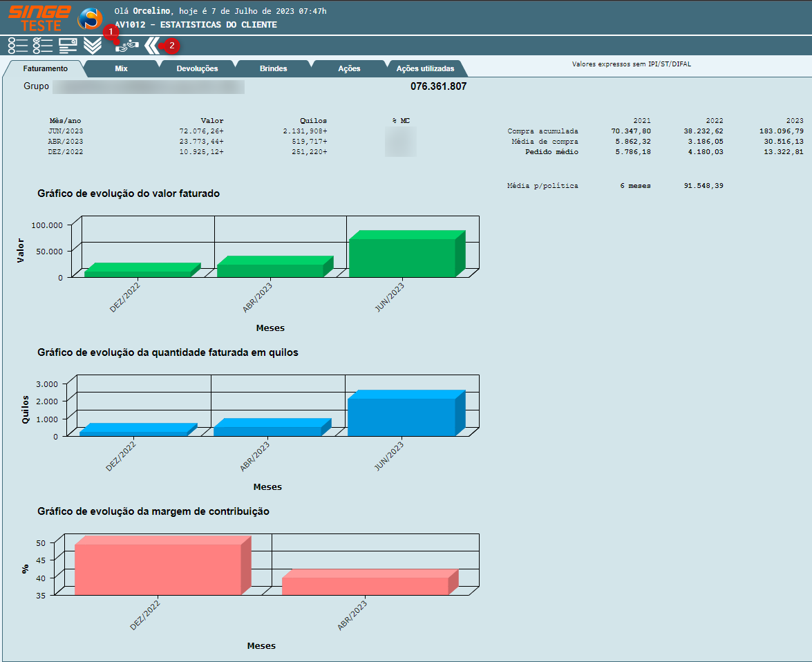Image resolution: width=812 pixels, height=662 pixels.
Task: Click the blue JUN/2023 bar in quilos chart
Action: (401, 416)
